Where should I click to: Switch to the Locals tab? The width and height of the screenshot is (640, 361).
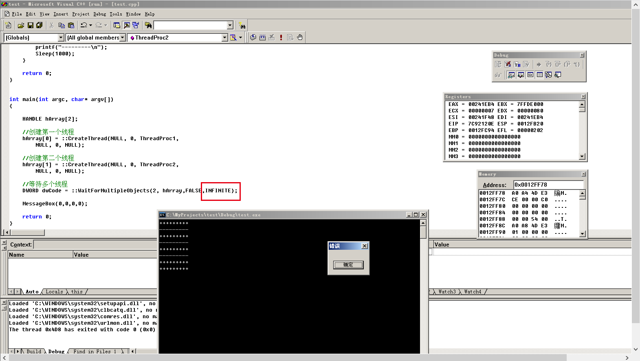point(54,292)
